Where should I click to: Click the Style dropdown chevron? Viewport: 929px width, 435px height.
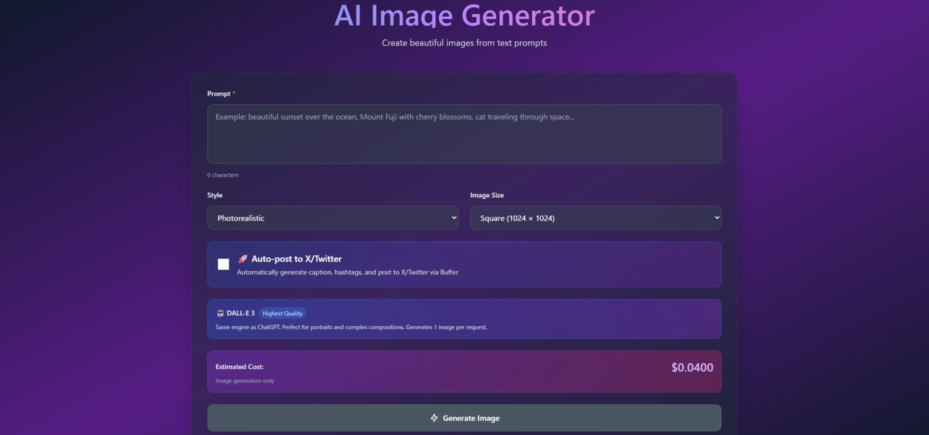click(454, 217)
